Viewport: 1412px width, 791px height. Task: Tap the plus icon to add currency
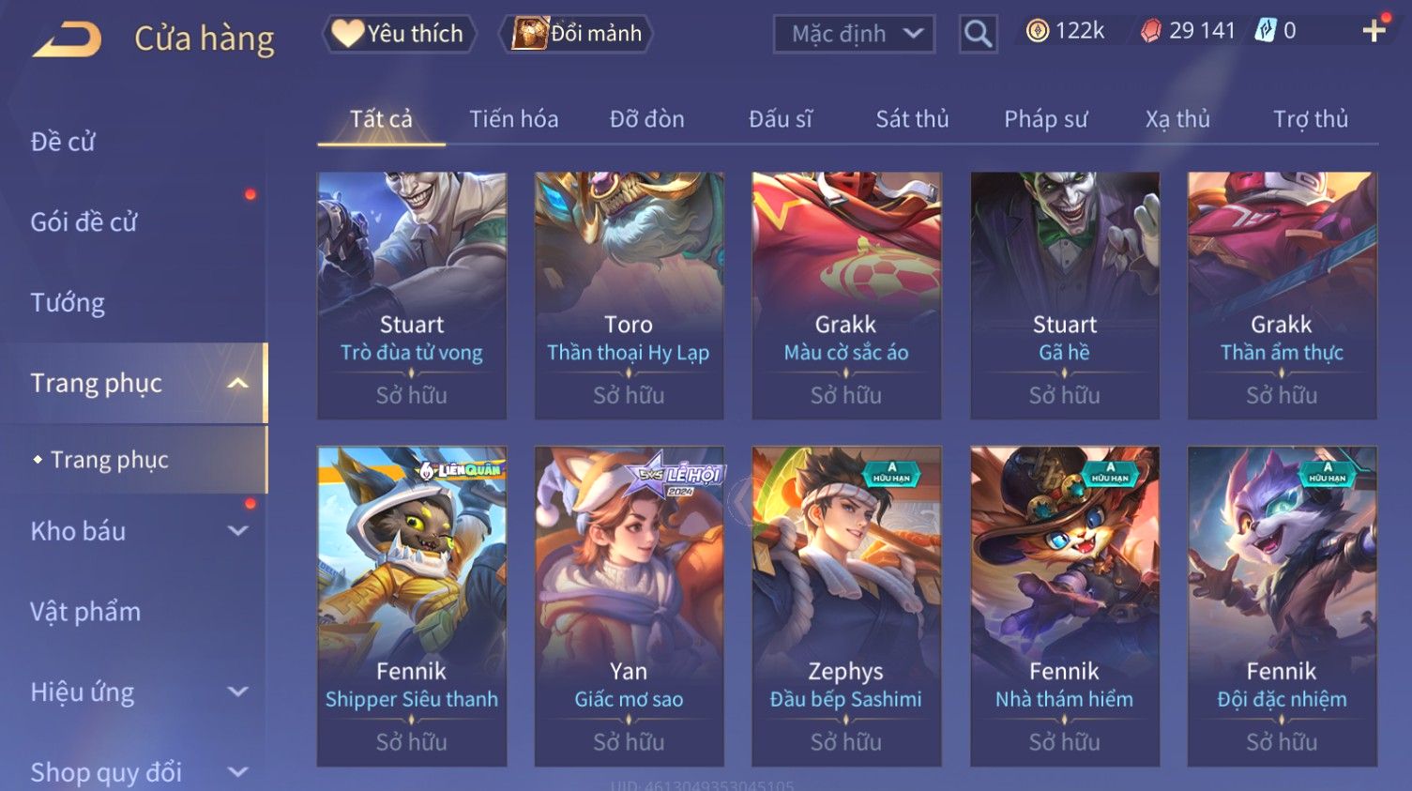(1374, 30)
